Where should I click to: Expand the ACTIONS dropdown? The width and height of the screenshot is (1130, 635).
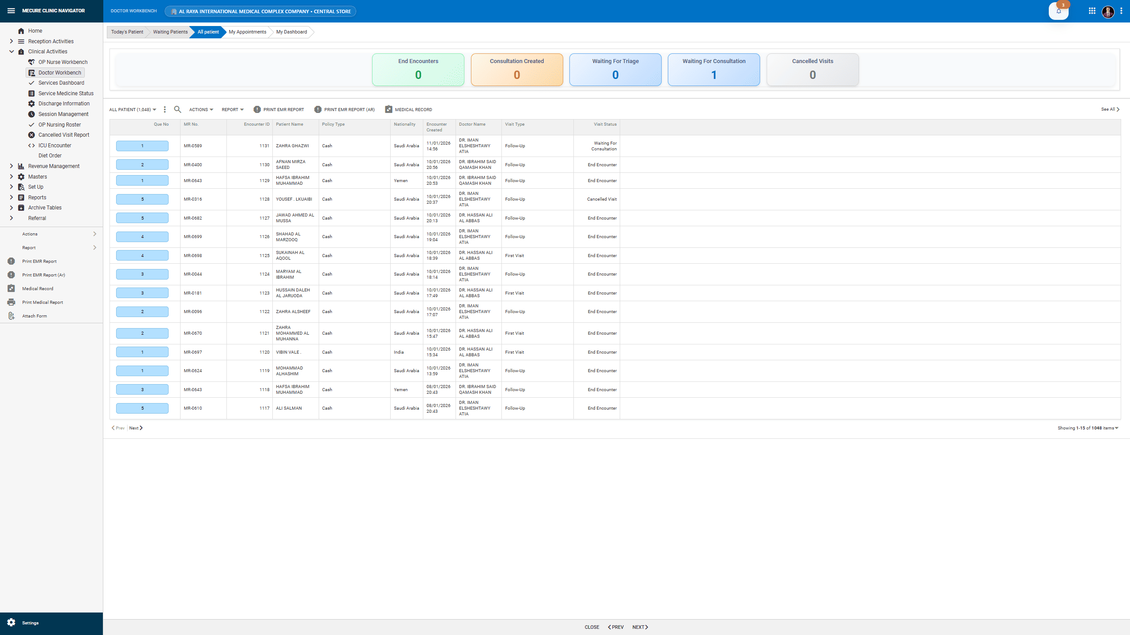click(x=200, y=109)
